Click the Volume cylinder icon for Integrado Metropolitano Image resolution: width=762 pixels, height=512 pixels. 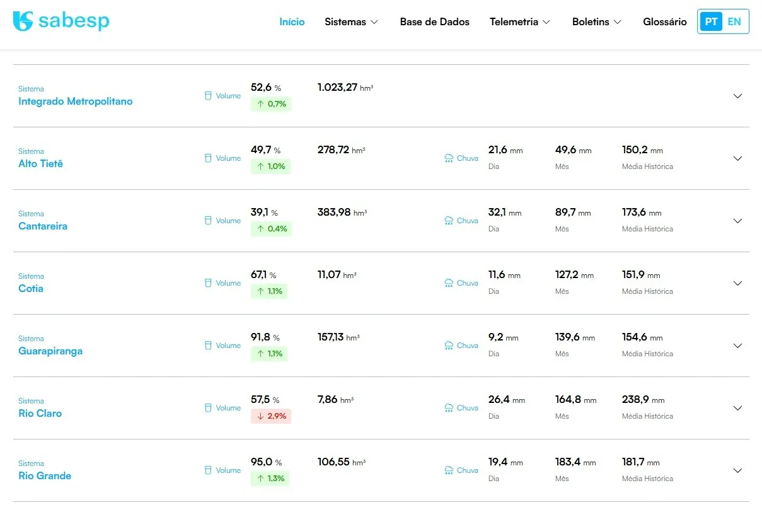click(x=208, y=96)
